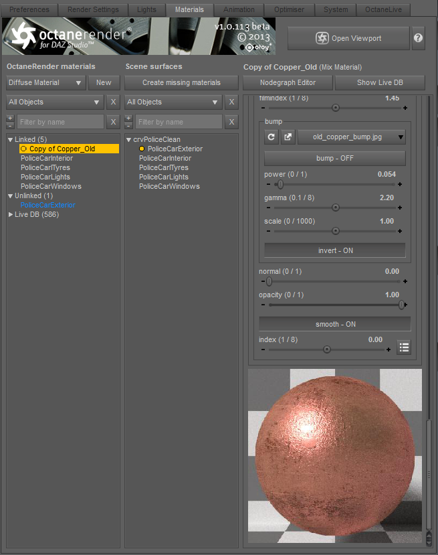Image resolution: width=438 pixels, height=555 pixels.
Task: Collapse all scene surfaces minus icon
Action: [128, 125]
